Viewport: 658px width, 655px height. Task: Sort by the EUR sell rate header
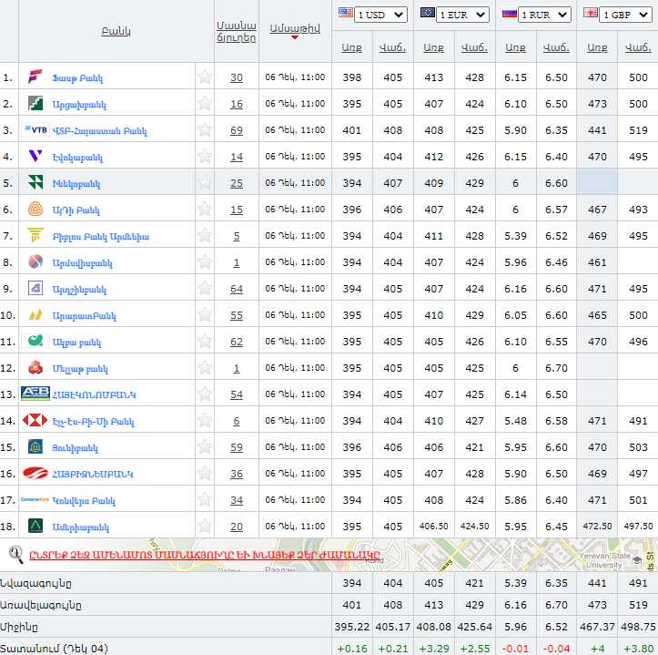click(x=475, y=47)
